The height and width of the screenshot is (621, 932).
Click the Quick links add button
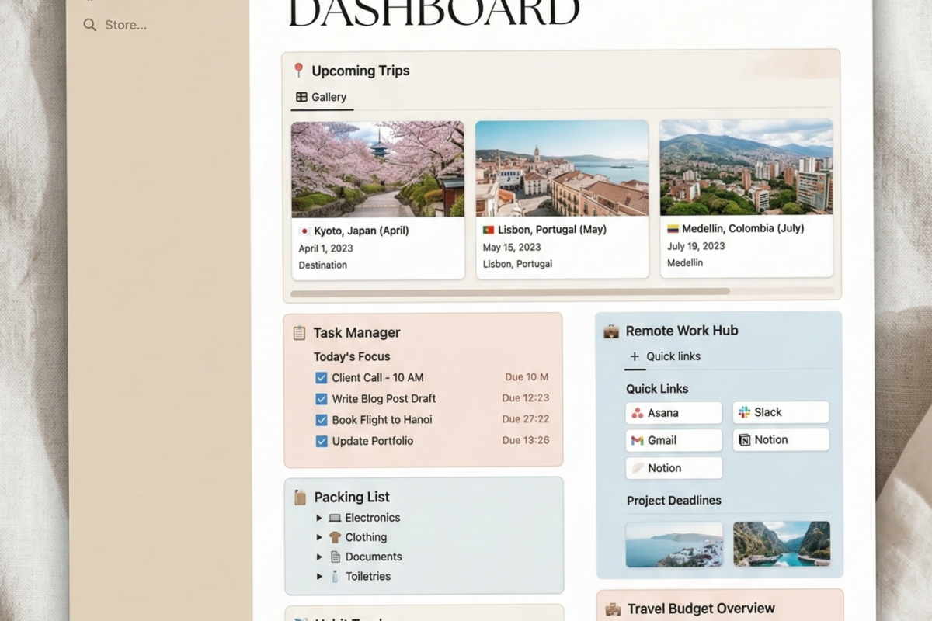point(634,356)
